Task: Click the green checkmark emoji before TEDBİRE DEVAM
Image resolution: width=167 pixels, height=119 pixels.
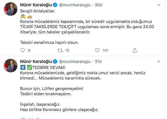Action: pyautogui.click(x=29, y=67)
